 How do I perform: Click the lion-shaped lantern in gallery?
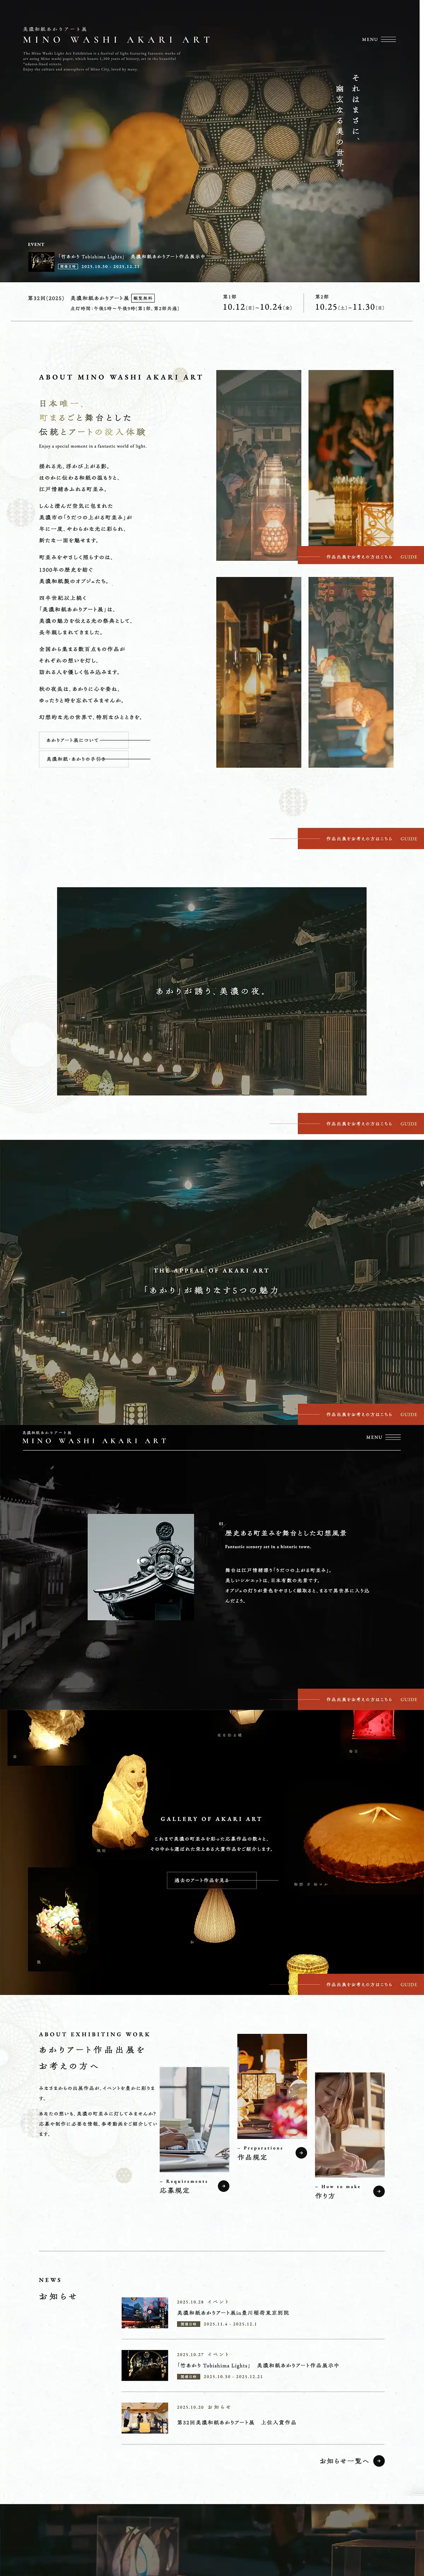(120, 1800)
